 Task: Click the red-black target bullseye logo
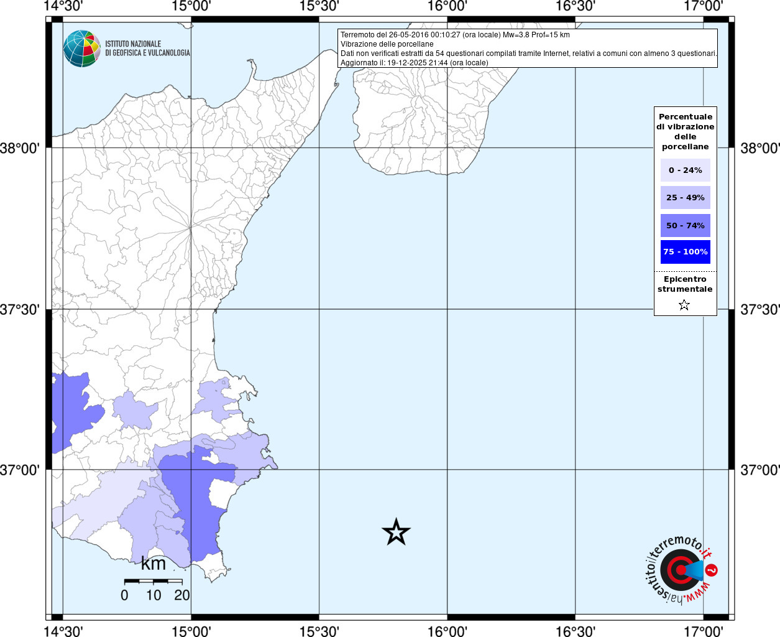tap(679, 569)
